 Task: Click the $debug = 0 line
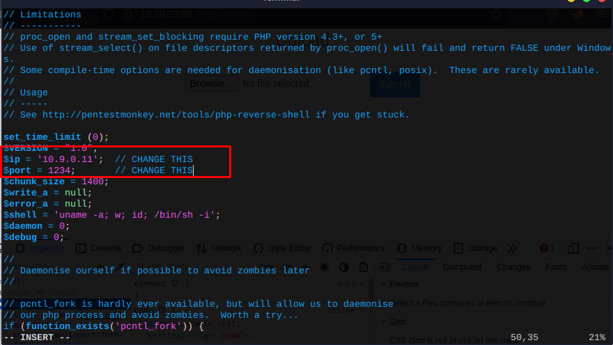tap(33, 237)
